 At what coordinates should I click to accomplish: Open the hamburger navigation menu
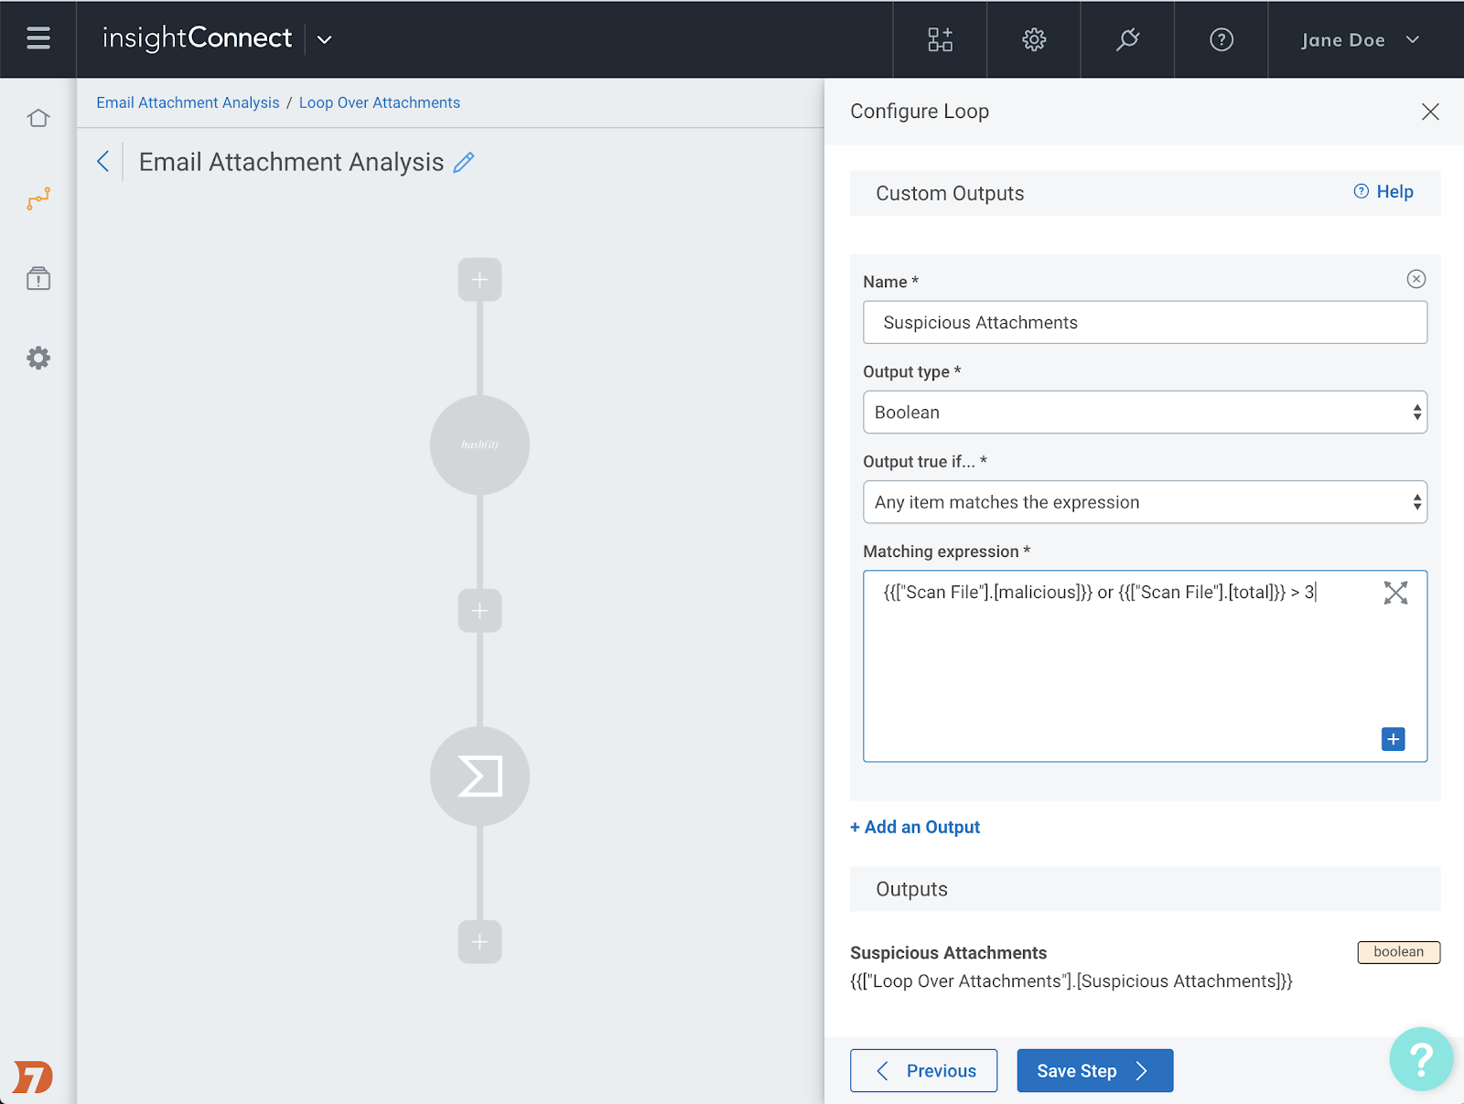(x=38, y=38)
